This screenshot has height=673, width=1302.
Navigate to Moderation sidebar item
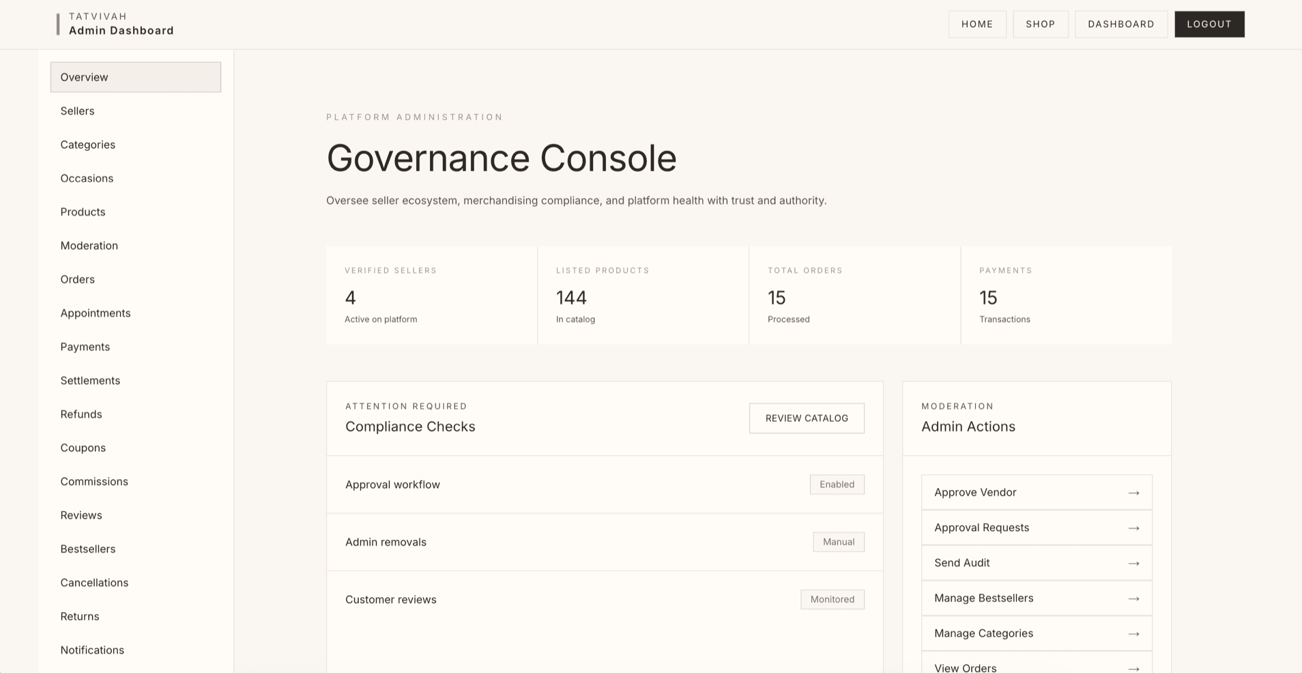(x=136, y=246)
